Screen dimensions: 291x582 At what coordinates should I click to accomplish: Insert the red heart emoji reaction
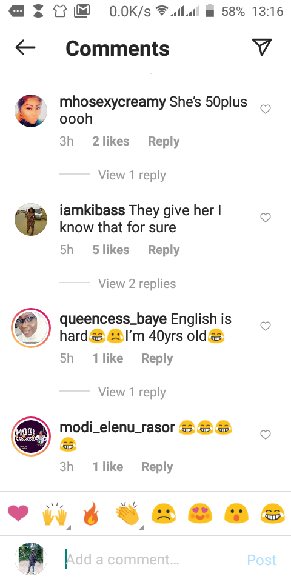(x=18, y=513)
